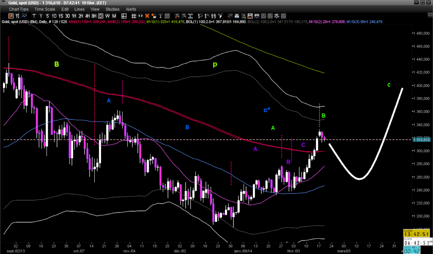This screenshot has height=254, width=433.
Task: Click the parallel trend lines icon
Action: coord(230,16)
